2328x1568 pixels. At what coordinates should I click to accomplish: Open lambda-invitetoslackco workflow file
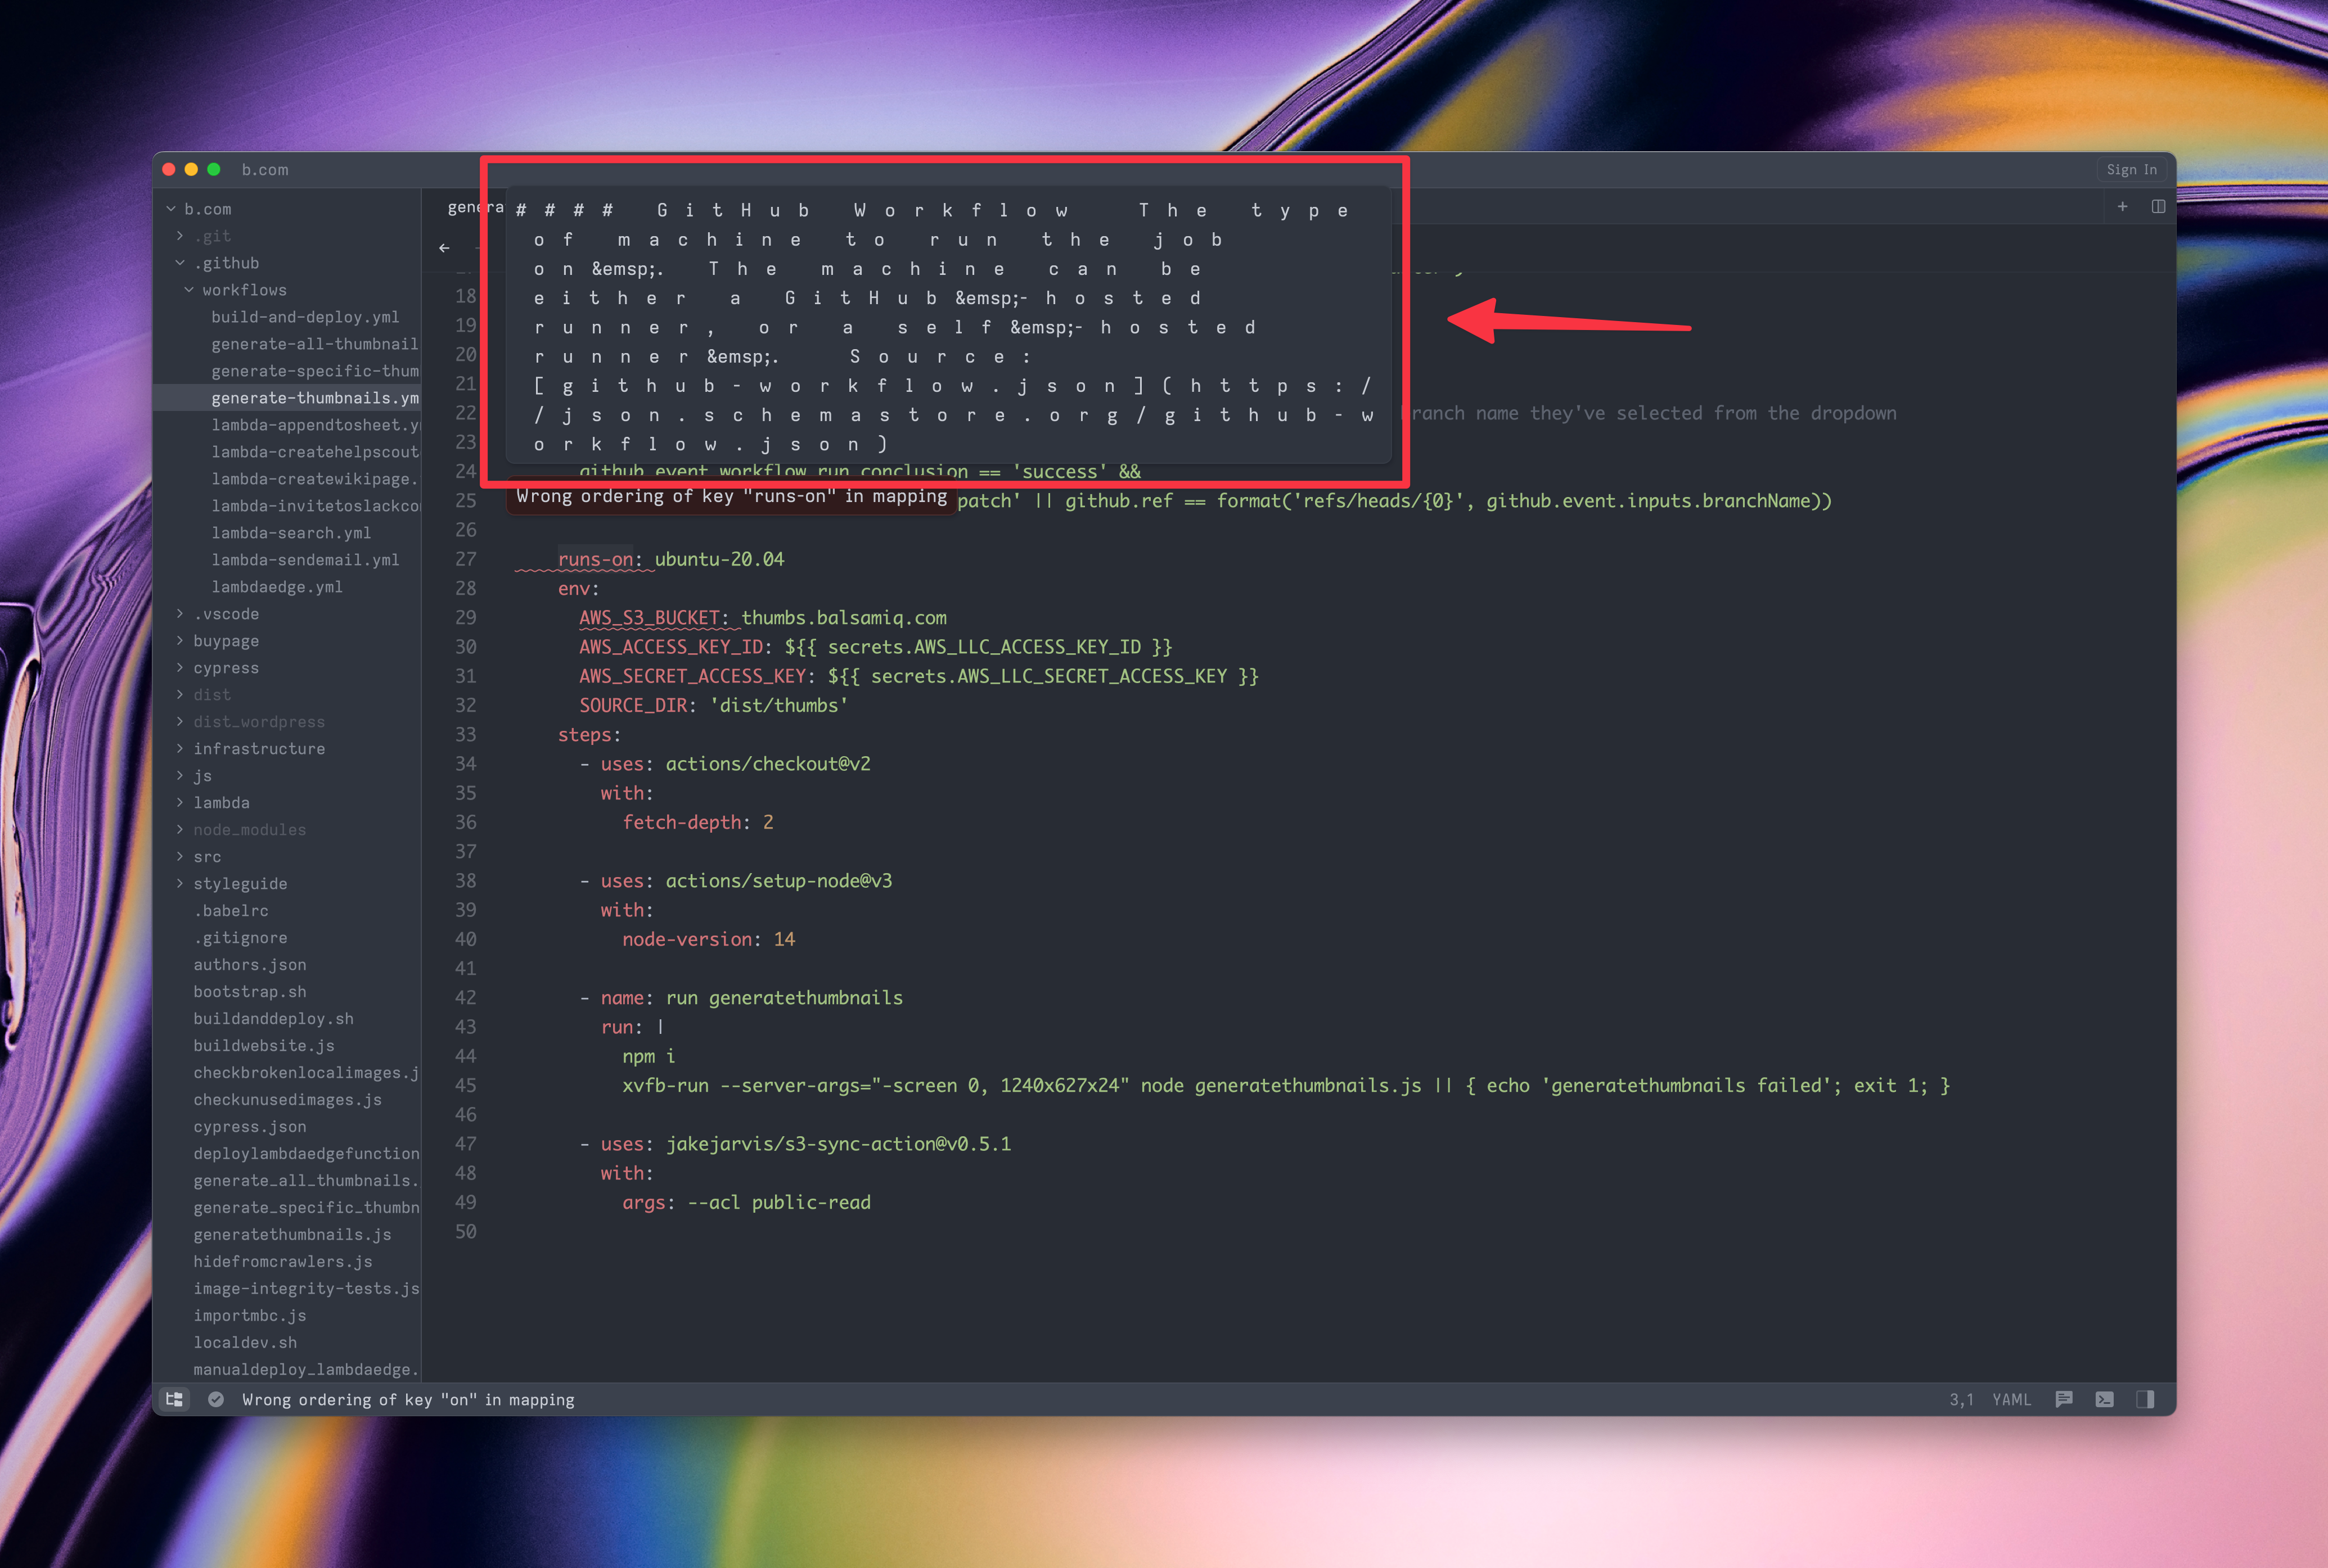pos(314,506)
